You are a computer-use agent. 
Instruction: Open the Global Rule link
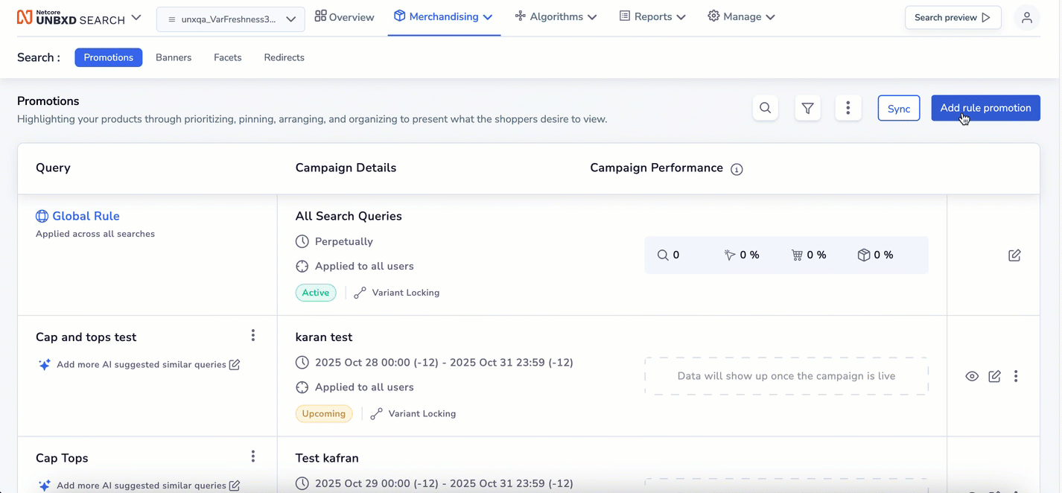86,216
